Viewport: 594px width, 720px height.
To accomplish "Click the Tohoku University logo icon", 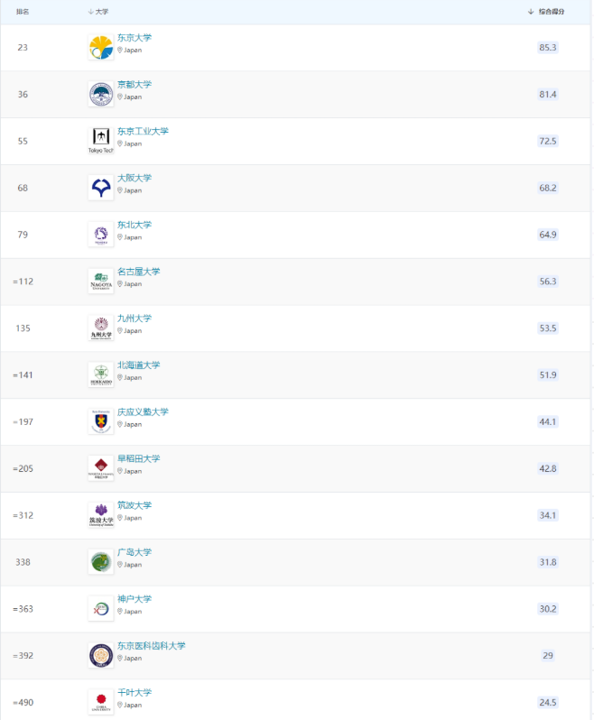I will point(101,234).
